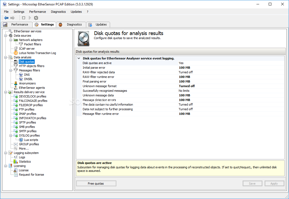Viewport: 289px width, 199px height.
Task: Open SMB profiles in the tree
Action: (x=27, y=127)
